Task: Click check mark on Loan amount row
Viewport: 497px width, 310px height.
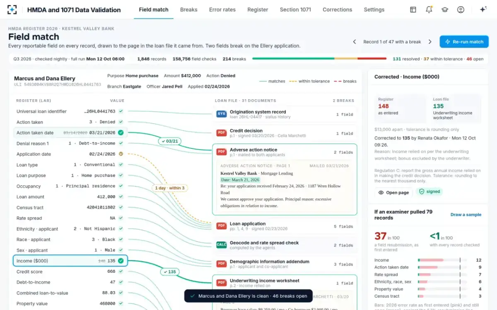Action: pyautogui.click(x=121, y=197)
